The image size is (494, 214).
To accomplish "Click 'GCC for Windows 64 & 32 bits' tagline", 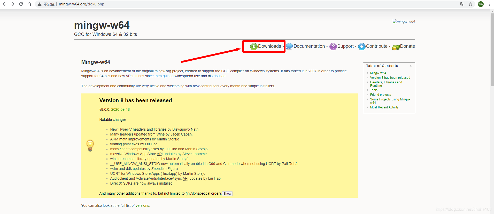I will click(105, 34).
